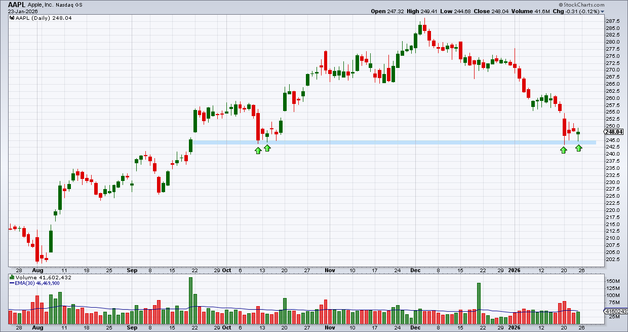Click the 202.5 price axis label
Screen dimensions: 628x332
click(x=612, y=260)
